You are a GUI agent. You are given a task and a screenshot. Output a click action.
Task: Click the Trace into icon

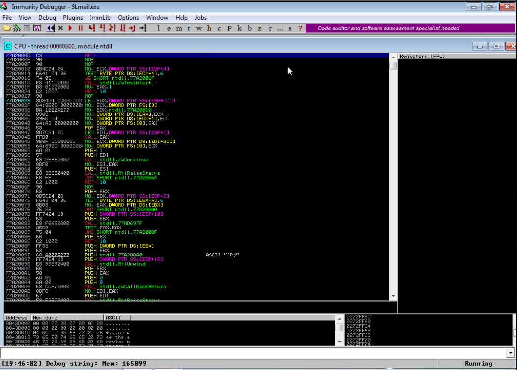pyautogui.click(x=112, y=28)
